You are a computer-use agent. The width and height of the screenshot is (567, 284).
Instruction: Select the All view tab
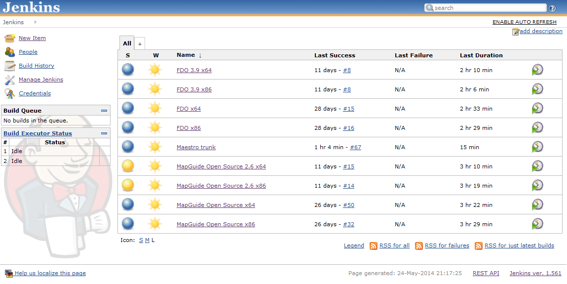click(127, 43)
